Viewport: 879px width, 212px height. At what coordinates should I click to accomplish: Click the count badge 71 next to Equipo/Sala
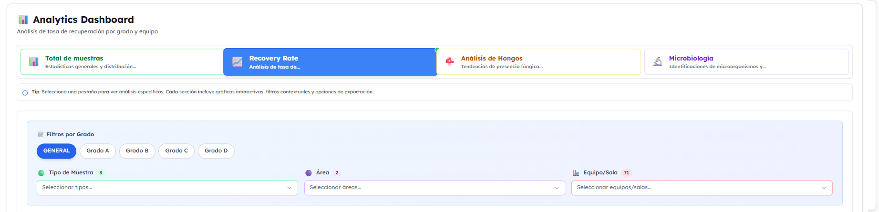(x=626, y=173)
